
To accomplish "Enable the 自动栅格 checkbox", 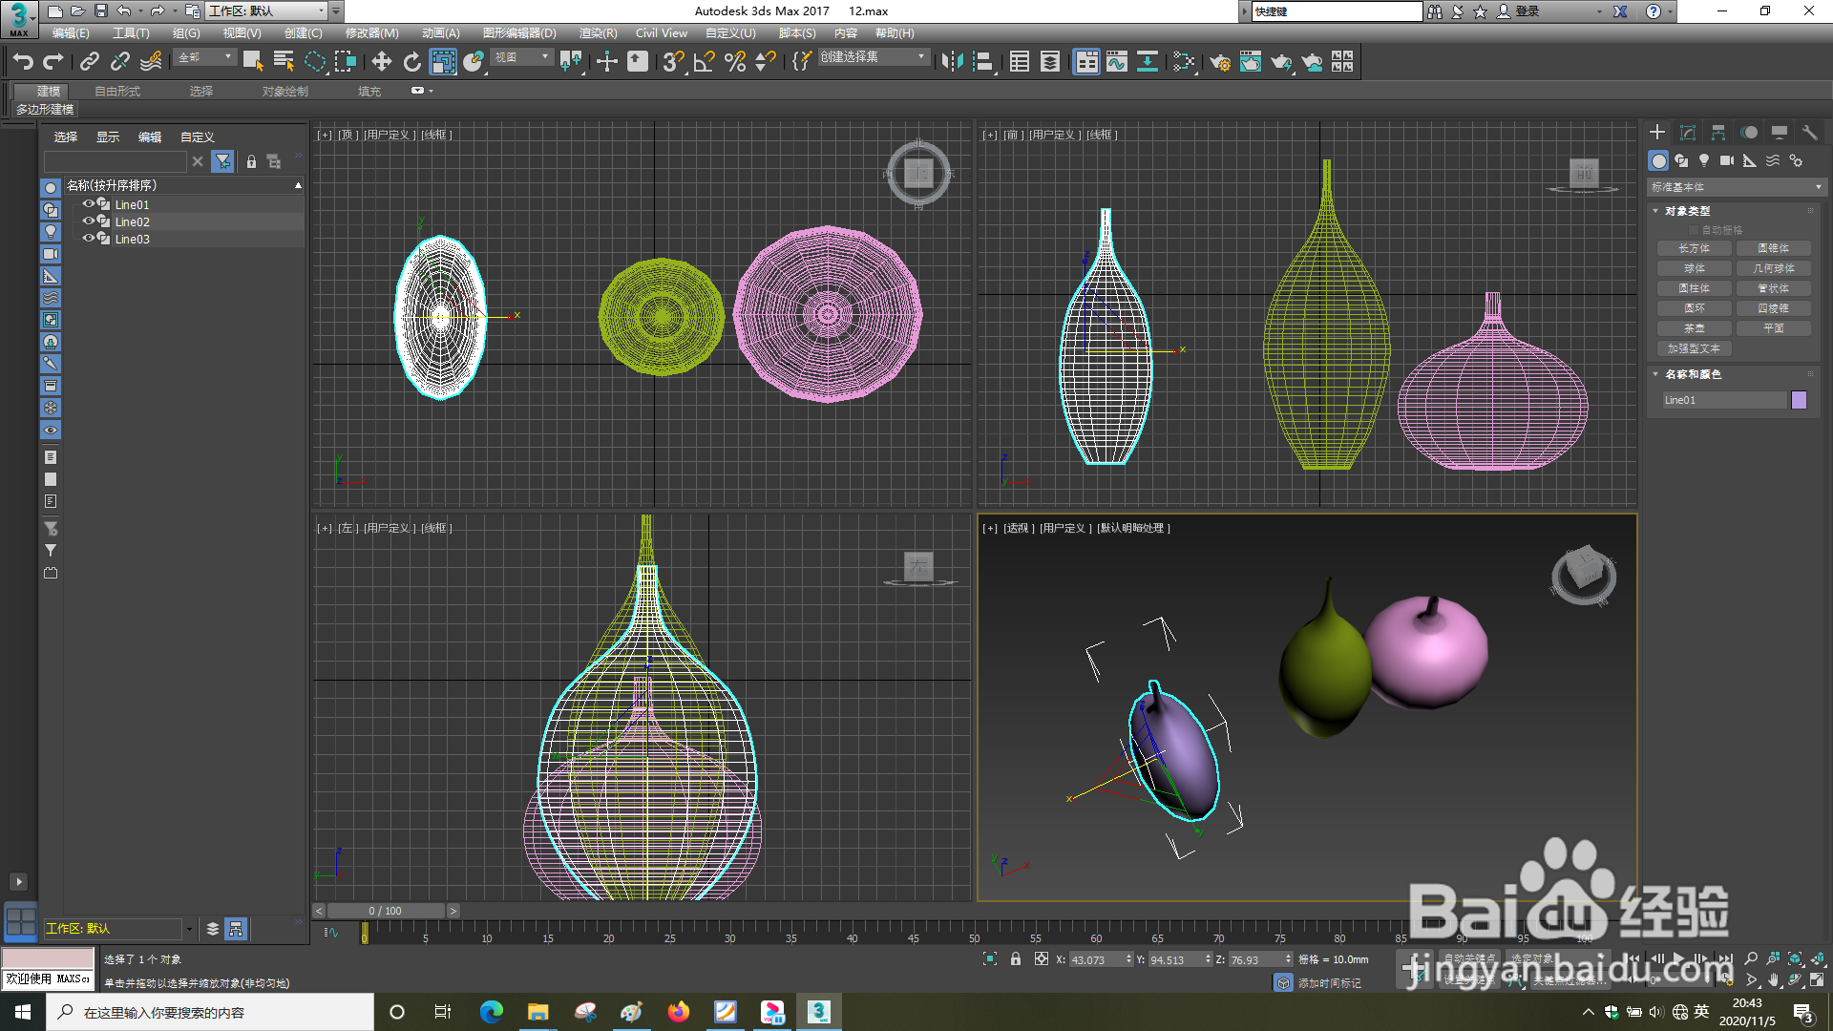I will point(1695,230).
